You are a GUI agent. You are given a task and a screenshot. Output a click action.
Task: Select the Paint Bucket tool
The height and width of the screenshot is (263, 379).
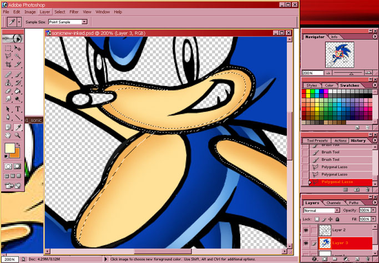point(17,91)
